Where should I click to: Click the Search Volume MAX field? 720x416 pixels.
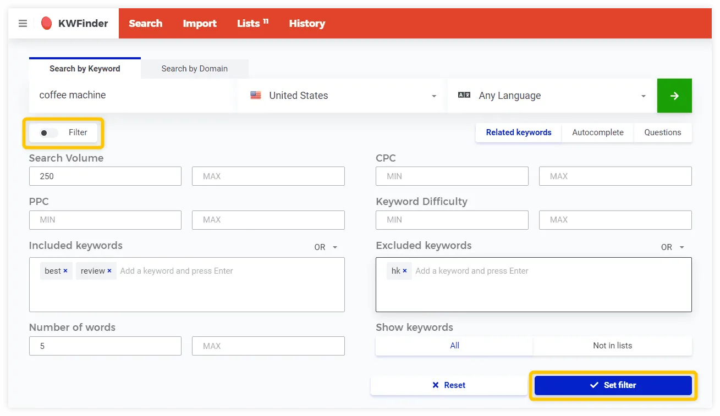[x=268, y=176]
